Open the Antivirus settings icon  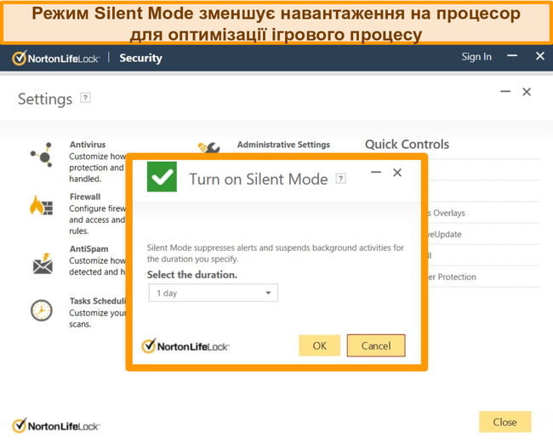point(42,155)
